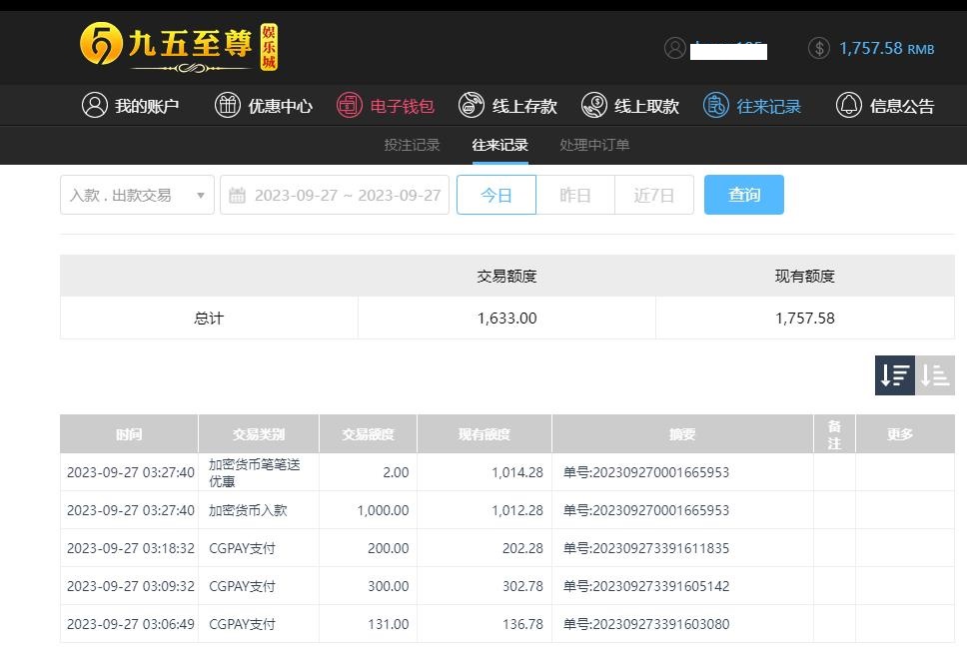The height and width of the screenshot is (655, 967).
Task: Open the date range picker field
Action: (346, 195)
